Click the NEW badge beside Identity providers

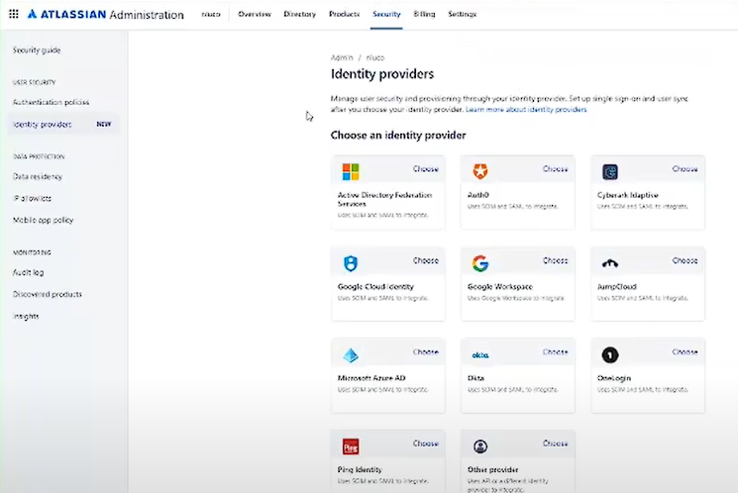pos(104,124)
